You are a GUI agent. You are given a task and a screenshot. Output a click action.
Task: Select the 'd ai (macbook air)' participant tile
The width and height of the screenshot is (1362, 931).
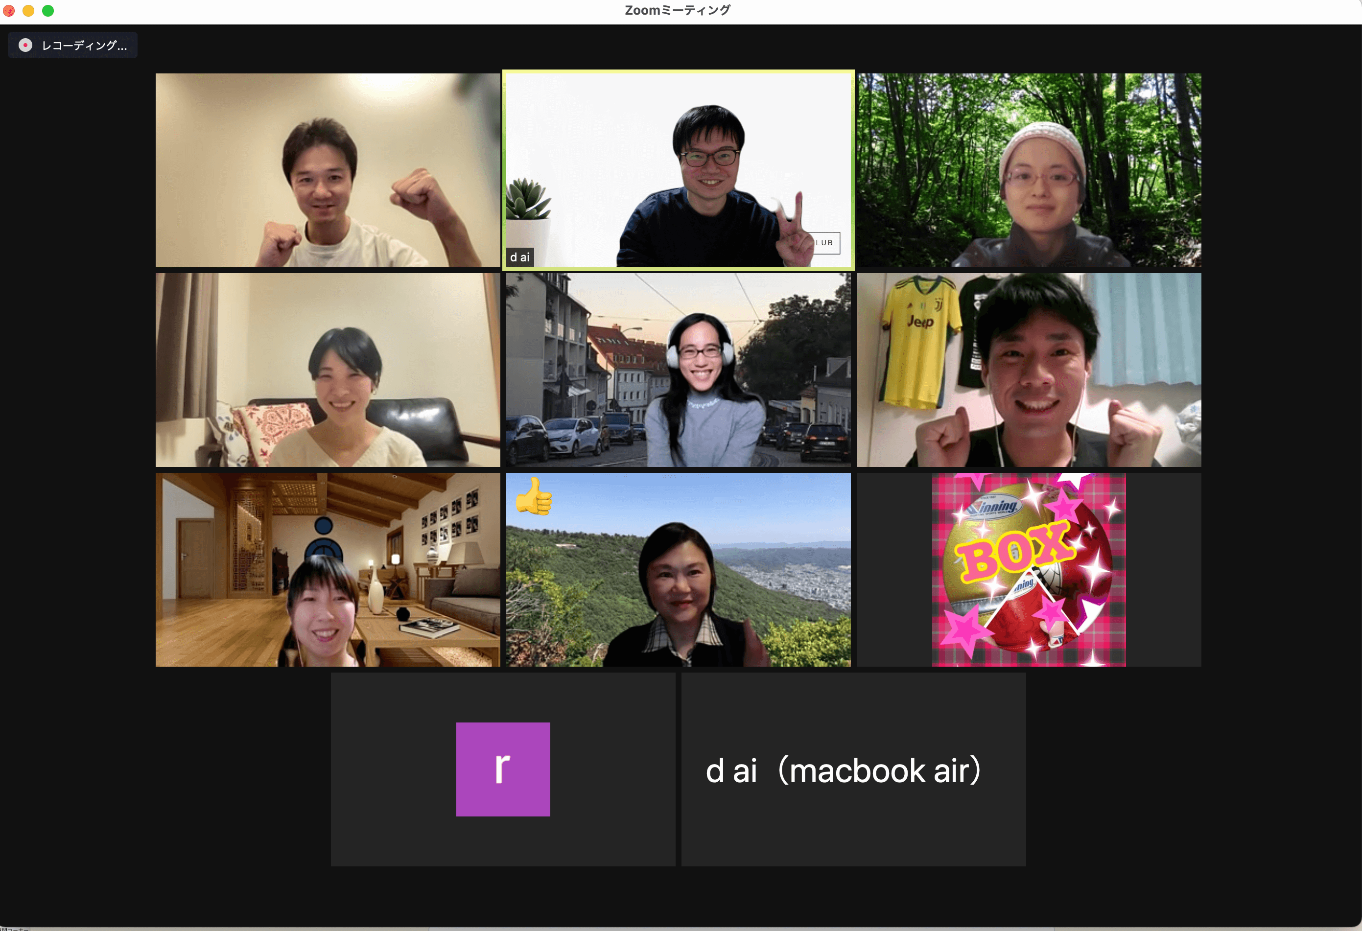click(853, 769)
